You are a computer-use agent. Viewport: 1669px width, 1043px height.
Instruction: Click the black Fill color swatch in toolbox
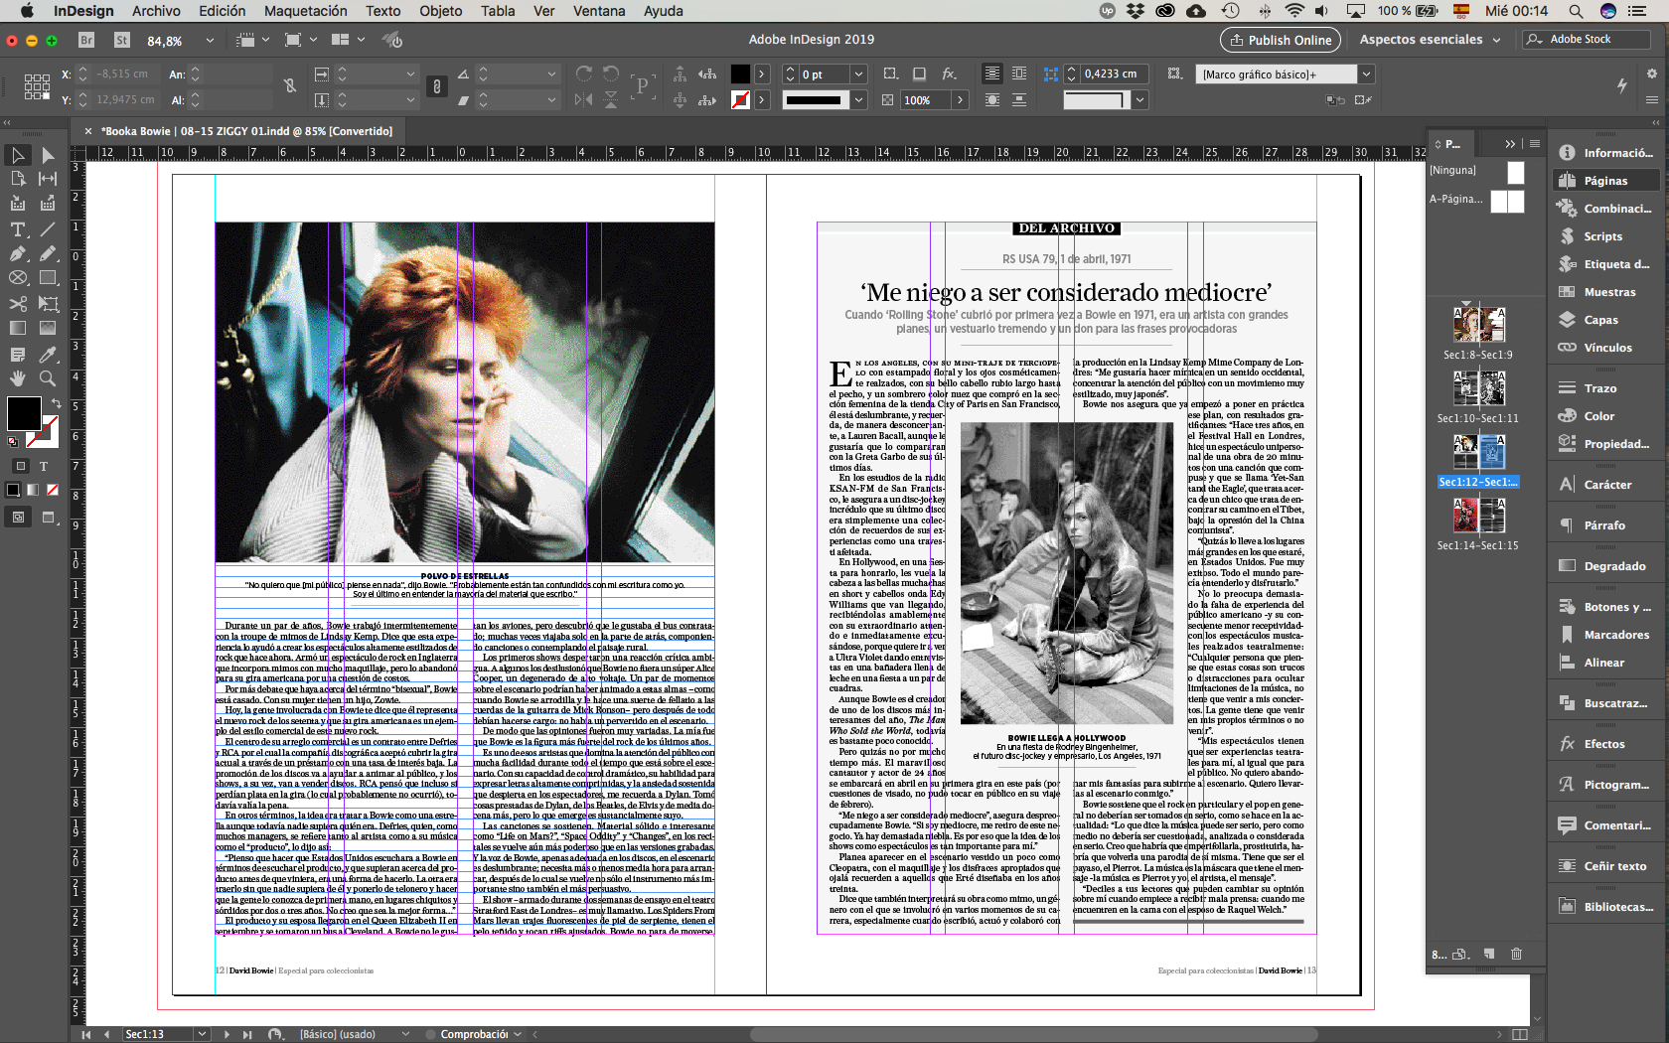(x=24, y=413)
